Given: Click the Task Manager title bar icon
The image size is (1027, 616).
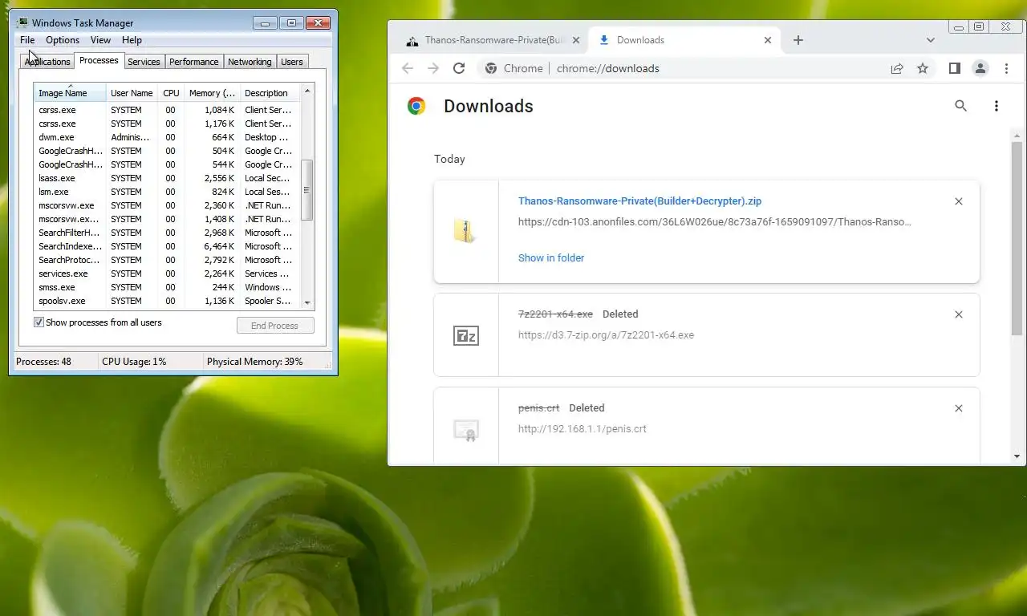Looking at the screenshot, I should (x=22, y=22).
